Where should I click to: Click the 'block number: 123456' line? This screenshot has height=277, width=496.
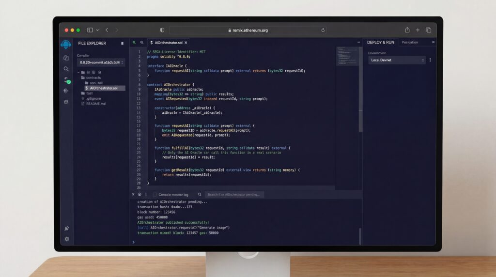pyautogui.click(x=156, y=212)
